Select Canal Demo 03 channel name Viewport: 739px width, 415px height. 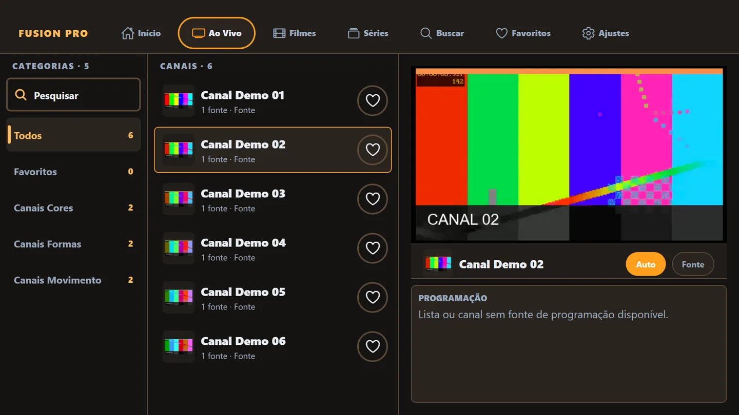point(243,194)
